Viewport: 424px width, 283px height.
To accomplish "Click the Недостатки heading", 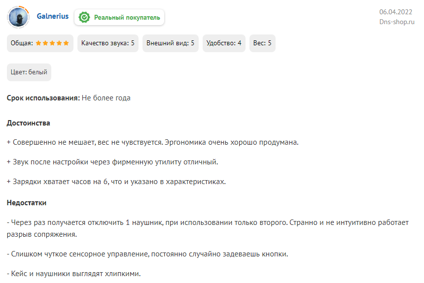I will point(27,203).
